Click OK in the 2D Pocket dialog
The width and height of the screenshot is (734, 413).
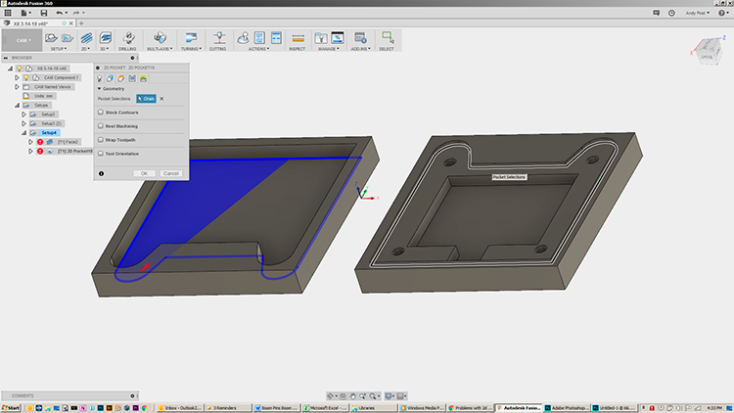(144, 173)
